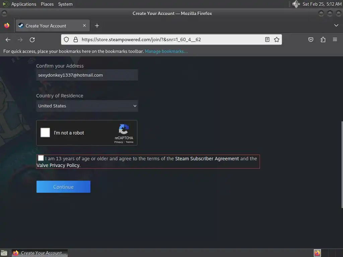343x257 pixels.
Task: Open the tracking protection shield icon
Action: [66, 39]
